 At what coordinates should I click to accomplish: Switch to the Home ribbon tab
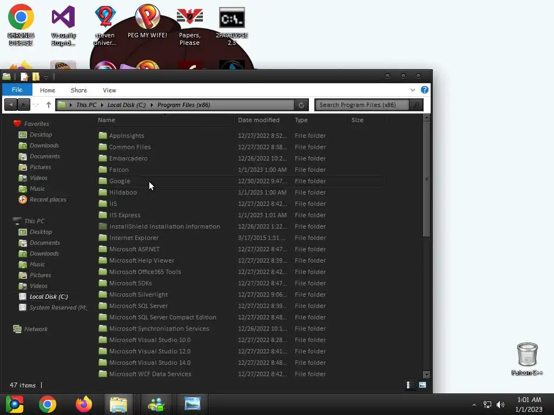[48, 90]
